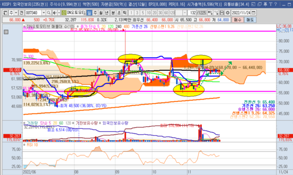
Task: Toggle the left panel layout icon
Action: coord(5,13)
